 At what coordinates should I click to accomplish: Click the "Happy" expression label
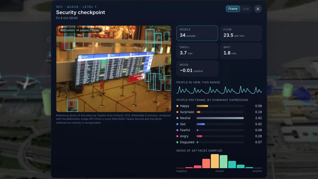[x=184, y=106]
